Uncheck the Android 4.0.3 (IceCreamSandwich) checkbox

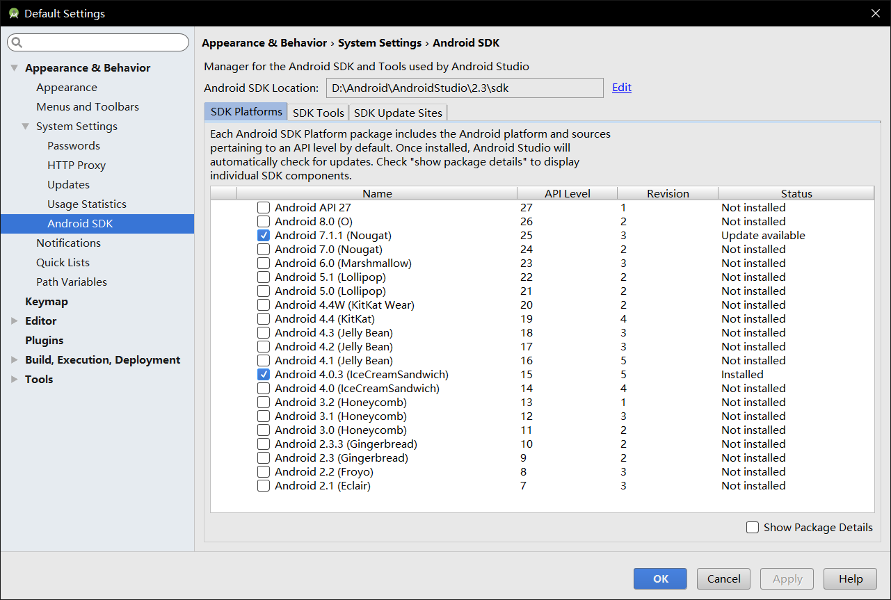point(264,374)
